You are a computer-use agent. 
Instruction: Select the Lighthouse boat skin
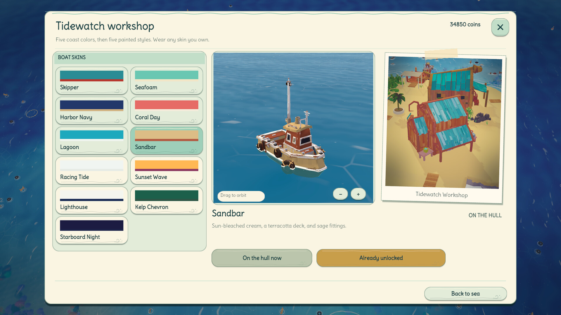click(x=92, y=200)
